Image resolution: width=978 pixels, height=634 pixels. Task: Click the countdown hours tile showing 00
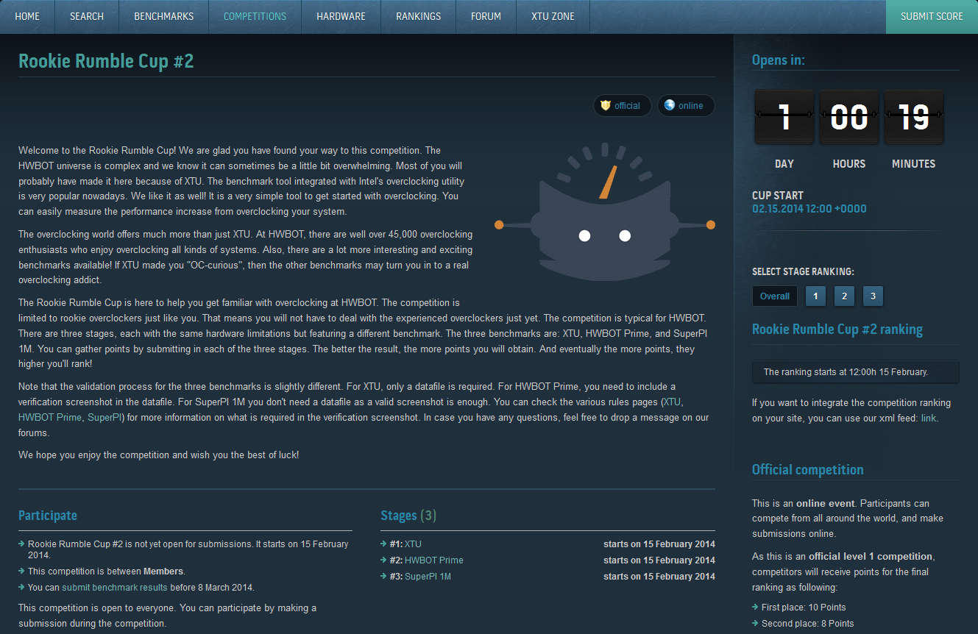point(849,117)
